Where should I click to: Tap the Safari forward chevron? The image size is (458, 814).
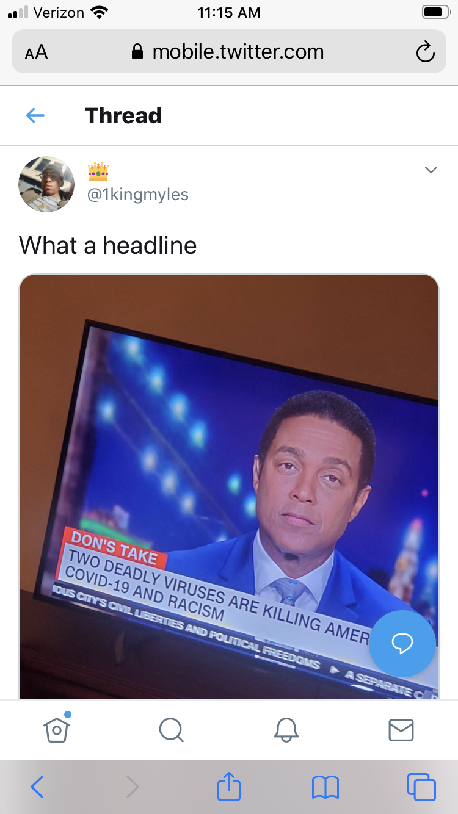click(133, 787)
